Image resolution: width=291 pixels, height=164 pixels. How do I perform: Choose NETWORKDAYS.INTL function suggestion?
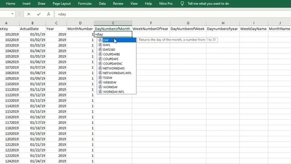[x=117, y=73]
